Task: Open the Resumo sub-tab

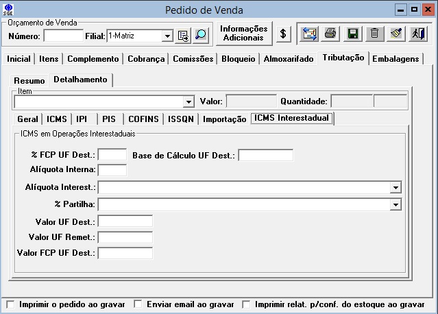Action: click(x=29, y=80)
